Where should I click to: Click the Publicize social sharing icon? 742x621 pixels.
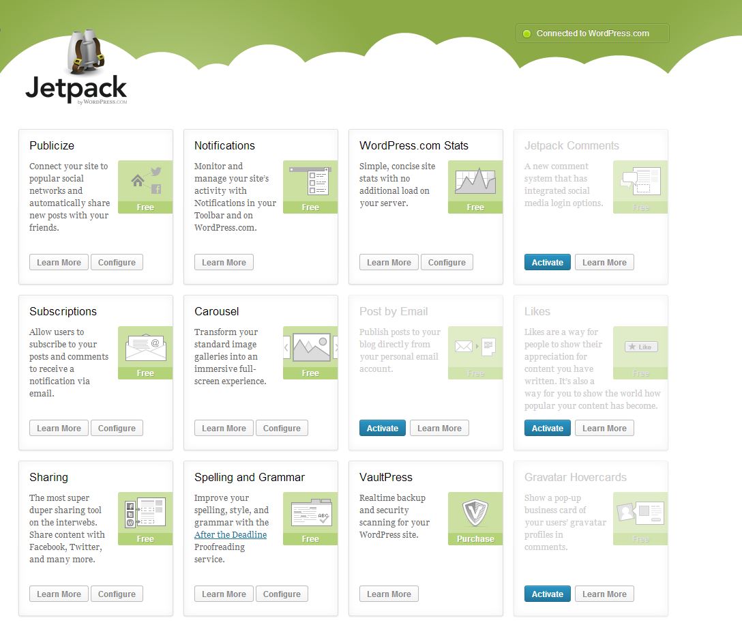point(145,181)
